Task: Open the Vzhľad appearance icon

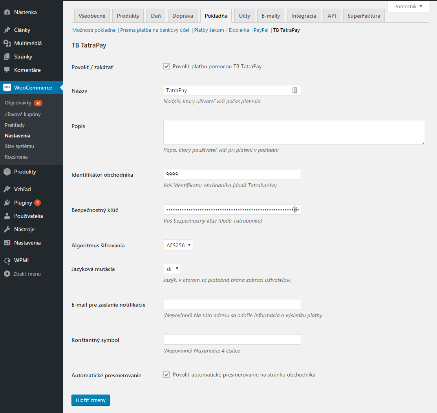Action: tap(7, 189)
